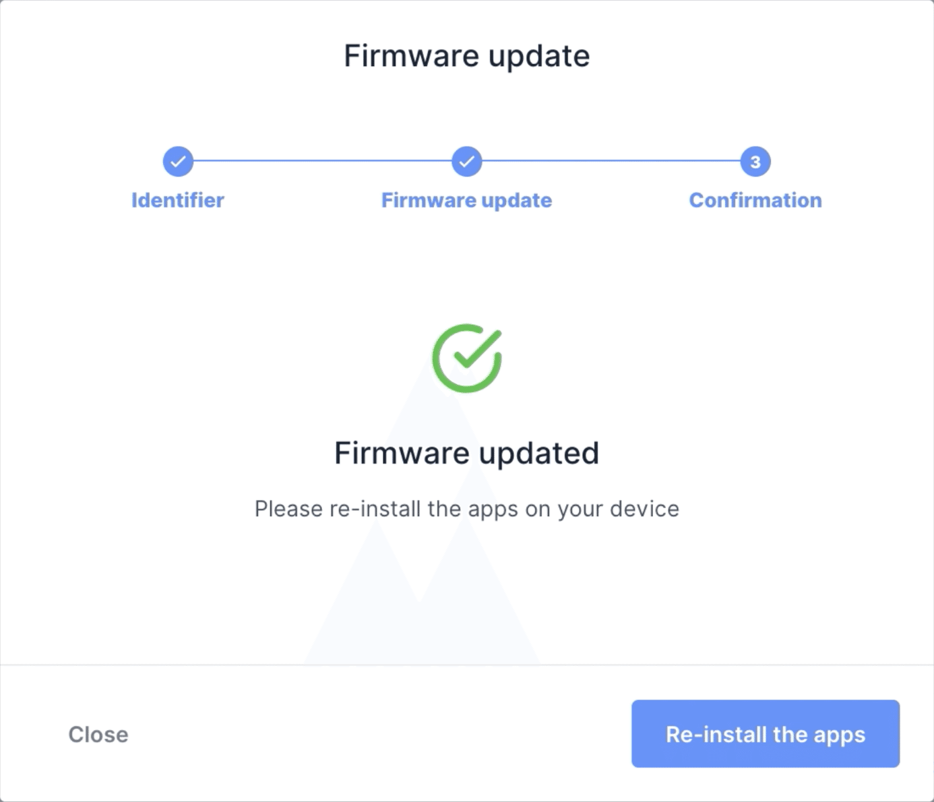Click the Re-install the apps button
934x802 pixels.
[766, 734]
